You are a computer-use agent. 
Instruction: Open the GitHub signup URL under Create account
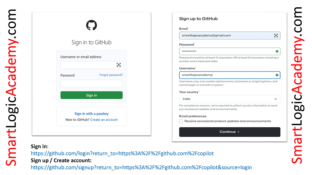[141, 167]
